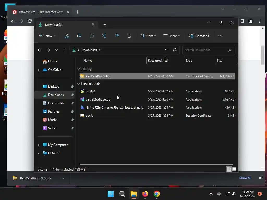Open Windows Start menu

click(x=111, y=194)
